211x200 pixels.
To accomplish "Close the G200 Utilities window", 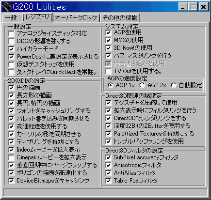I will pos(203,7).
